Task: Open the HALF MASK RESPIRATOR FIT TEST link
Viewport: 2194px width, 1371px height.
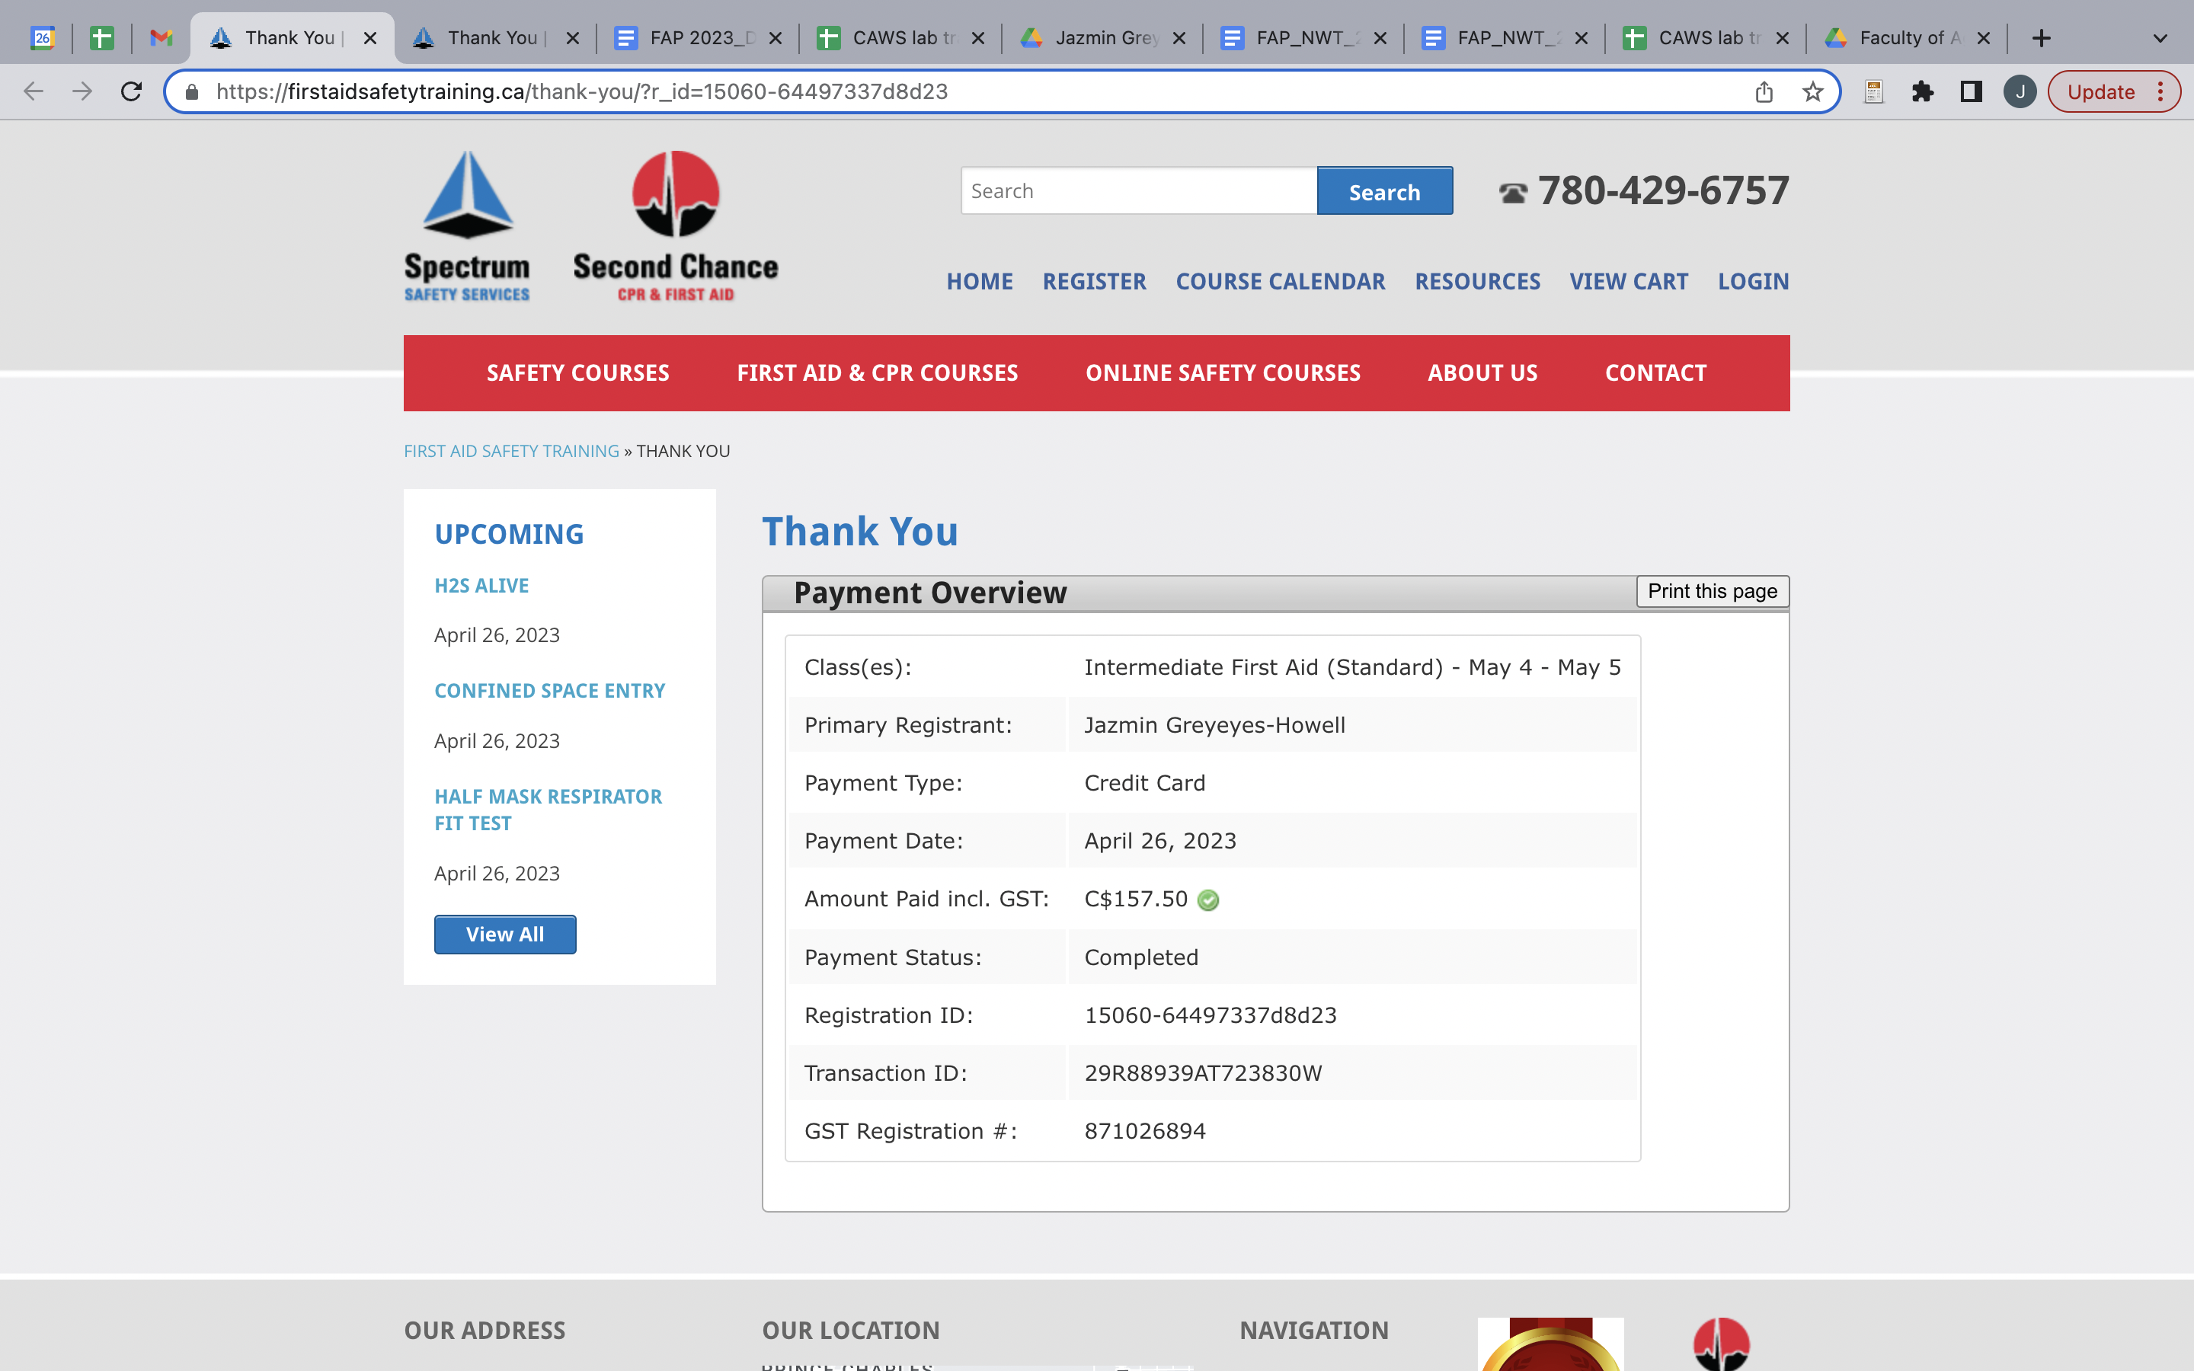Action: point(548,810)
